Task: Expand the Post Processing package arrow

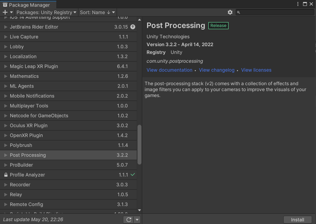Action: (x=6, y=155)
